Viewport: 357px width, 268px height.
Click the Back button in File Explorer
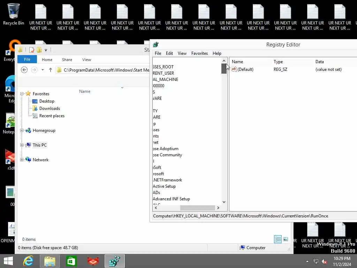pyautogui.click(x=24, y=70)
